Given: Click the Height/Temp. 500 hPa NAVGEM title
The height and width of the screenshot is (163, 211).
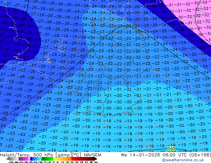Looking at the screenshot, I should 51,155.
